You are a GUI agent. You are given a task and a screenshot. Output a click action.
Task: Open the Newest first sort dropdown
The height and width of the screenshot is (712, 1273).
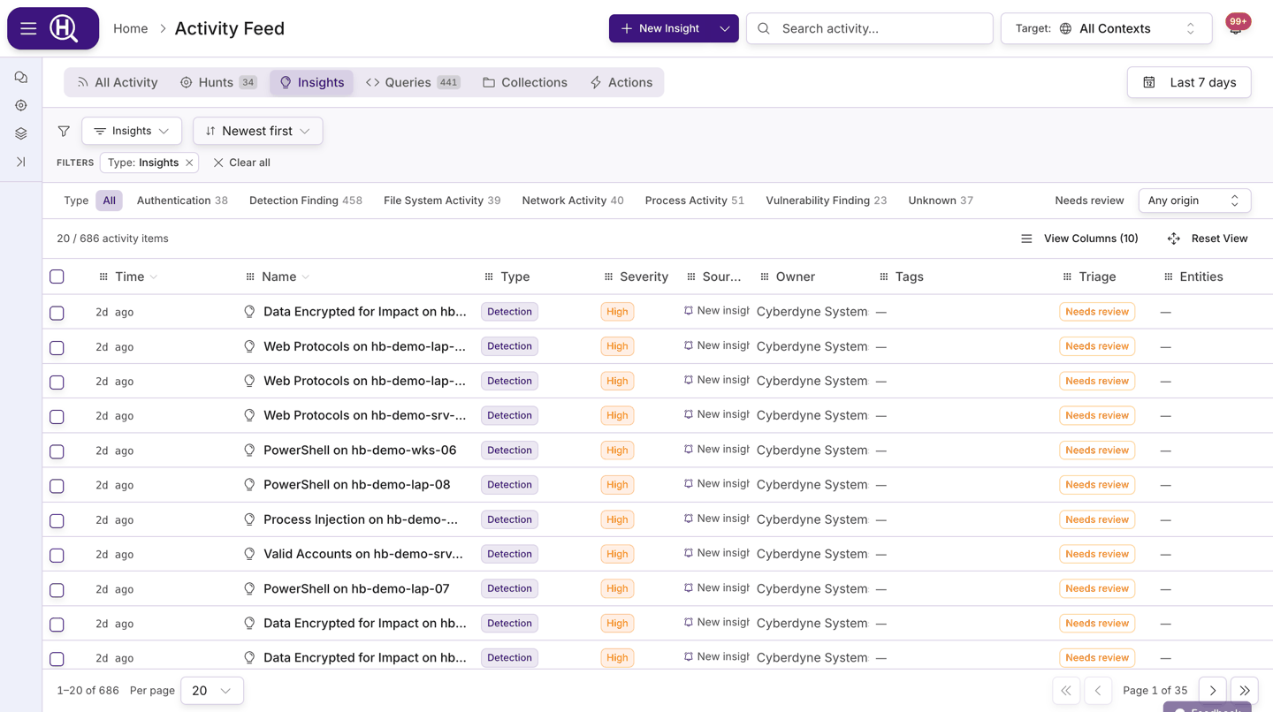point(258,131)
